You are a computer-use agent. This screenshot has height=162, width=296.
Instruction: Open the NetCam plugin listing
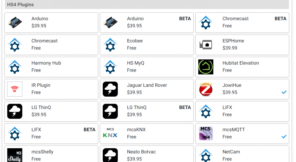click(242, 154)
